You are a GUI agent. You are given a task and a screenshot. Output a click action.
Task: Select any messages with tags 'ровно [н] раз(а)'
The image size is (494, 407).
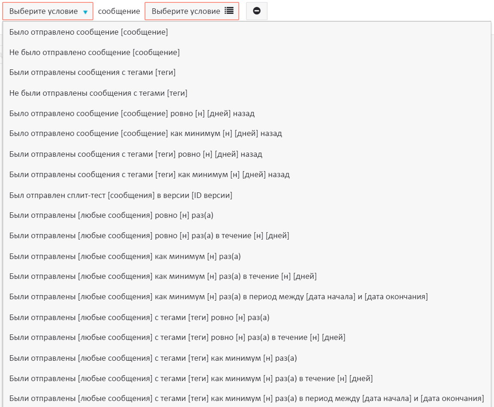(x=139, y=317)
